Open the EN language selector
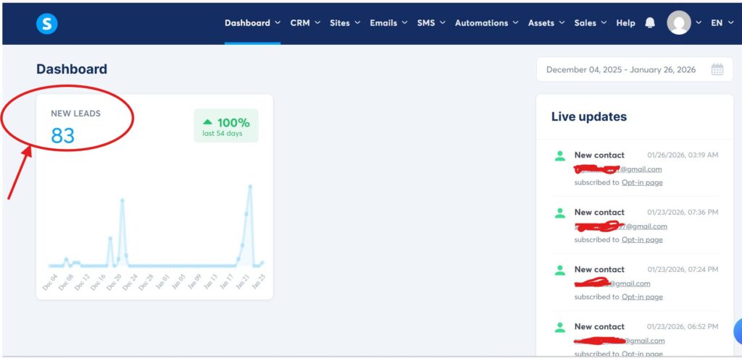Viewport: 742px width, 358px height. [x=721, y=23]
